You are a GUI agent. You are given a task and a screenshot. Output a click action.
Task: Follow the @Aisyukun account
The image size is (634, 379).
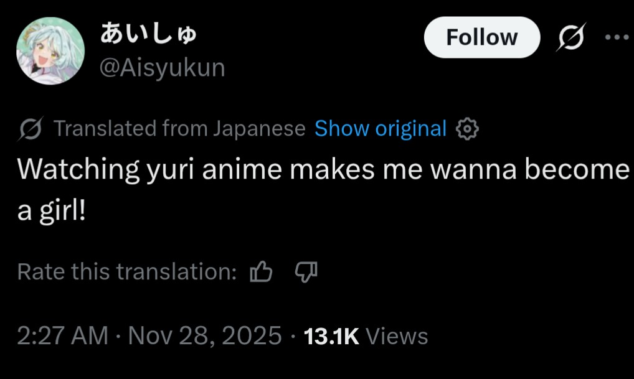pos(481,37)
